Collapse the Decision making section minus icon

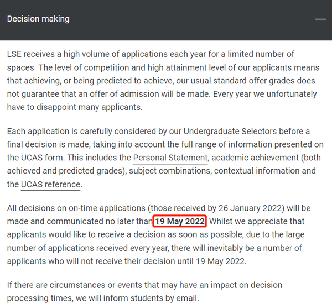[x=320, y=19]
